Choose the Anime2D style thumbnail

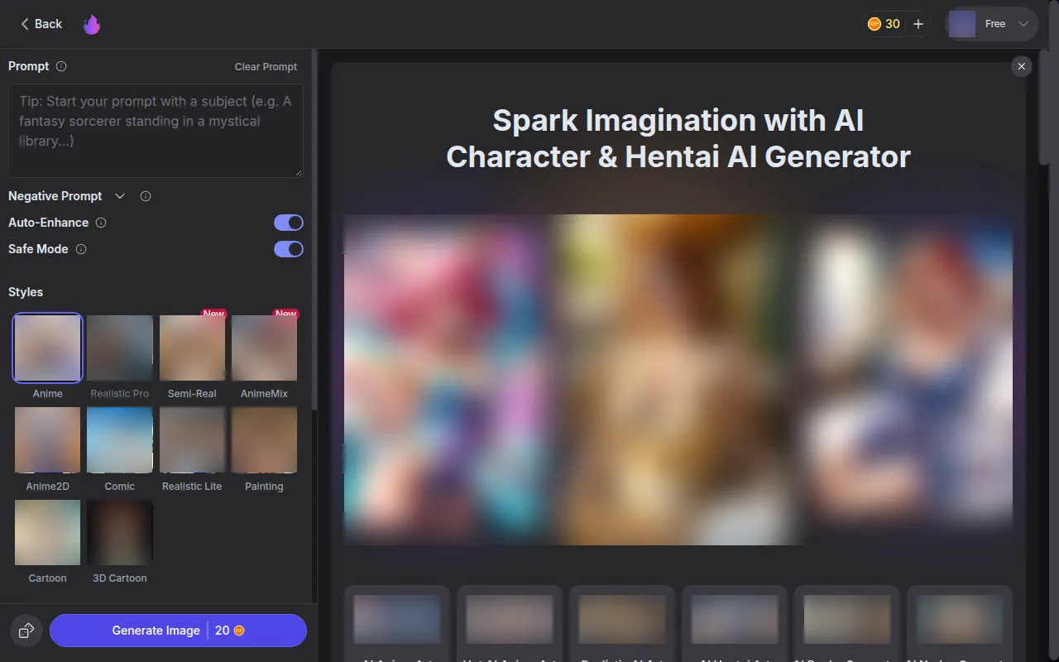point(47,440)
